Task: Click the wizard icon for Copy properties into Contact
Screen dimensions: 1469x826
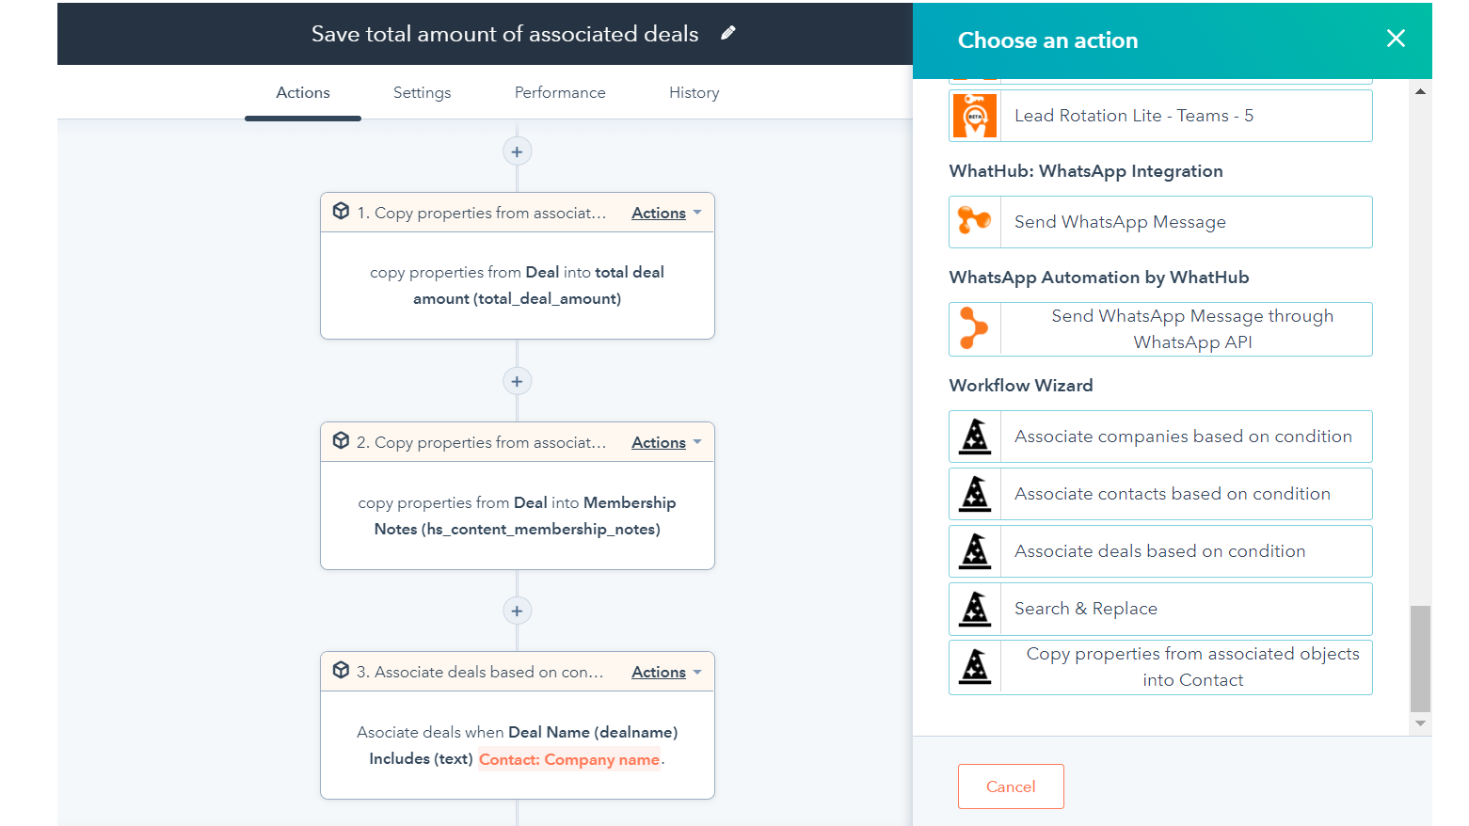Action: [x=975, y=666]
